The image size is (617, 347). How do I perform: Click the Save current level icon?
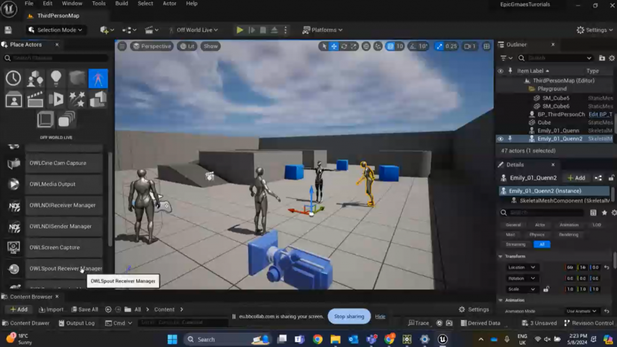(8, 30)
